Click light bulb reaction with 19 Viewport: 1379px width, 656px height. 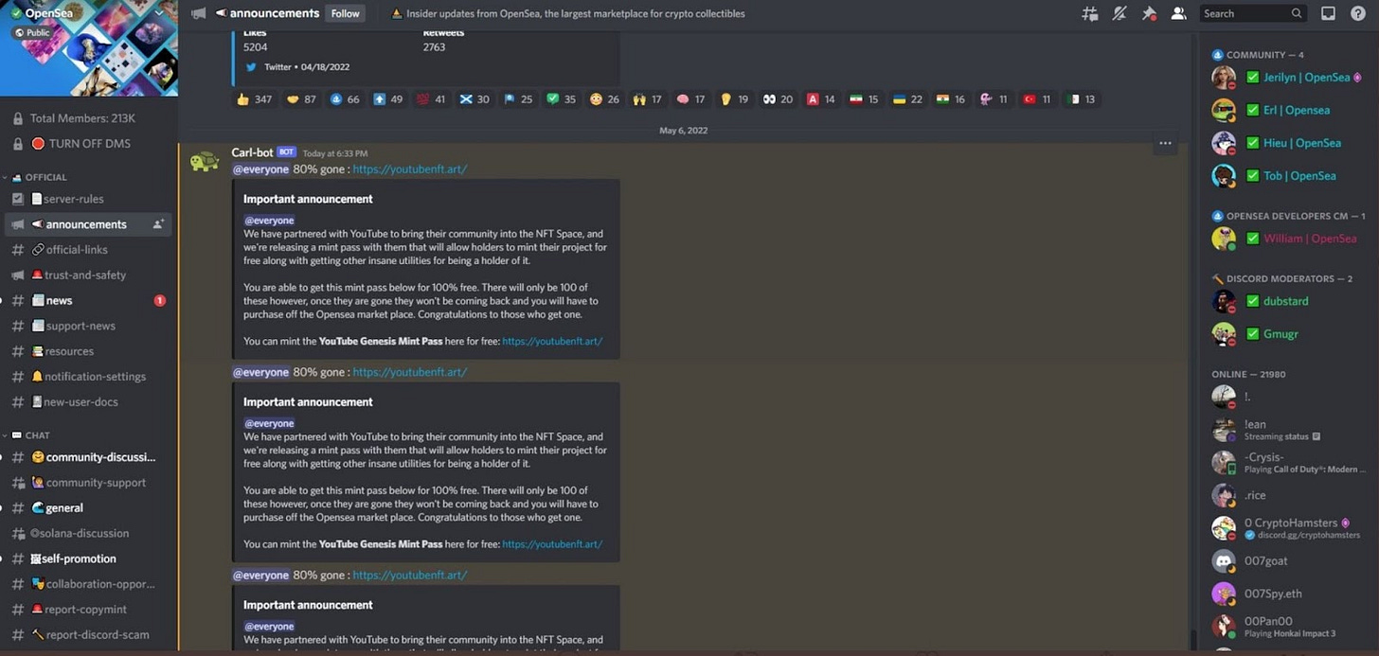(x=734, y=99)
